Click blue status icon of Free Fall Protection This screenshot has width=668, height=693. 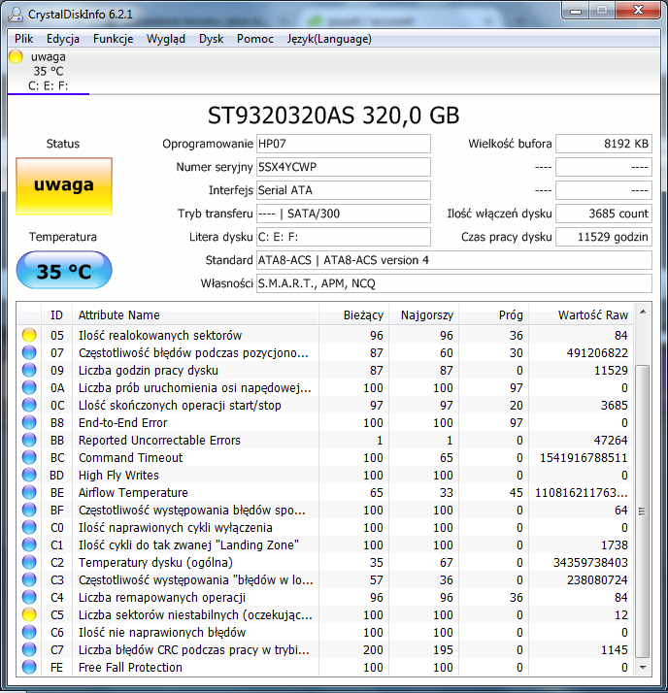29,667
